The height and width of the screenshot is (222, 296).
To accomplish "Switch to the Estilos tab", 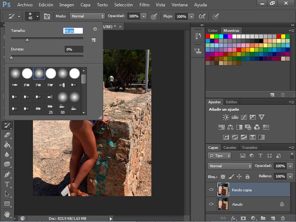I will 232,102.
